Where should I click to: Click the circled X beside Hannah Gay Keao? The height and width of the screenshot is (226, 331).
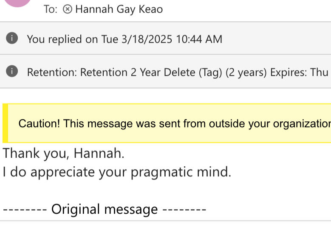pos(67,9)
